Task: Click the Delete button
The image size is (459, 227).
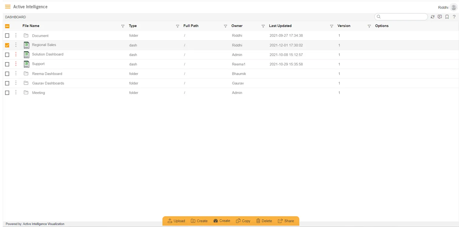Action: pyautogui.click(x=264, y=221)
